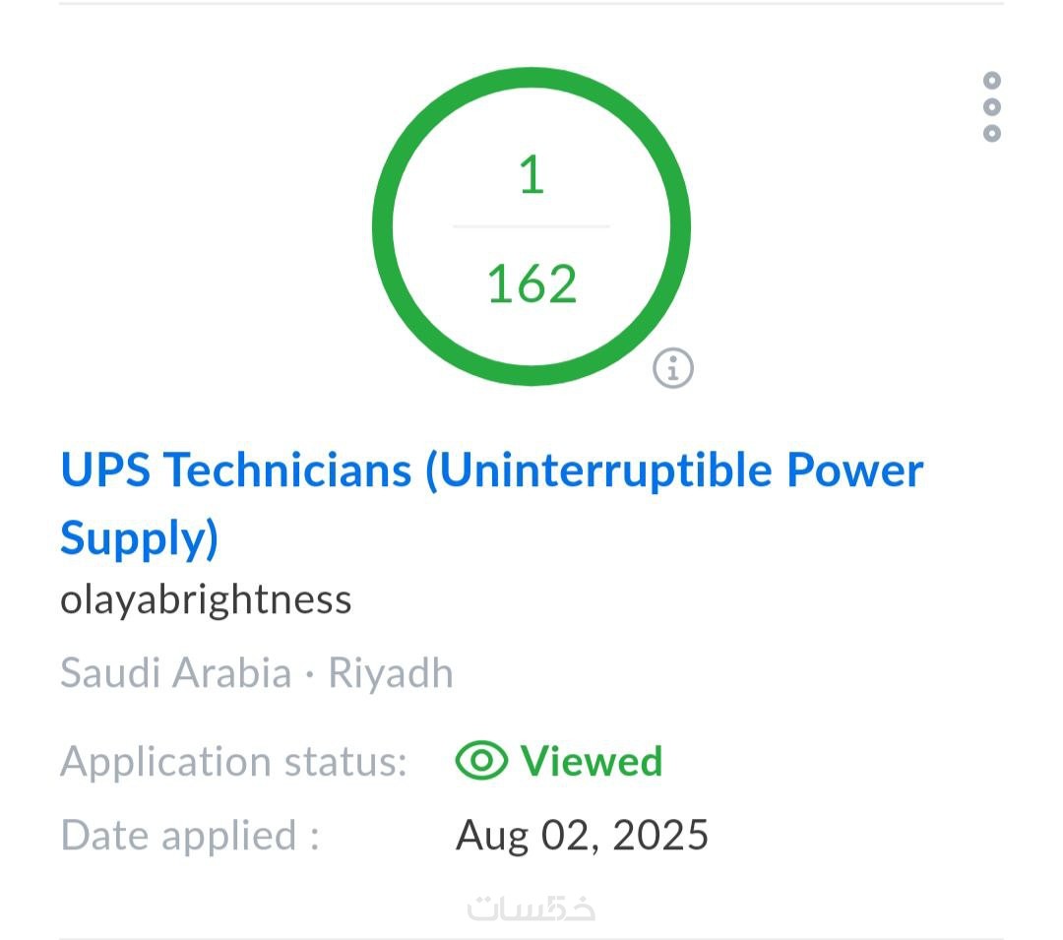
Task: Click the faint Arabic watermark logo
Action: [531, 907]
